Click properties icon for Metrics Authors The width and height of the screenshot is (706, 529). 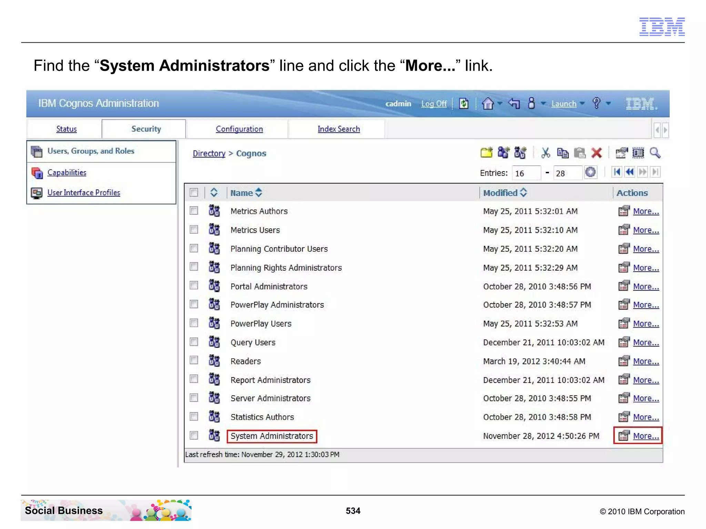[624, 211]
